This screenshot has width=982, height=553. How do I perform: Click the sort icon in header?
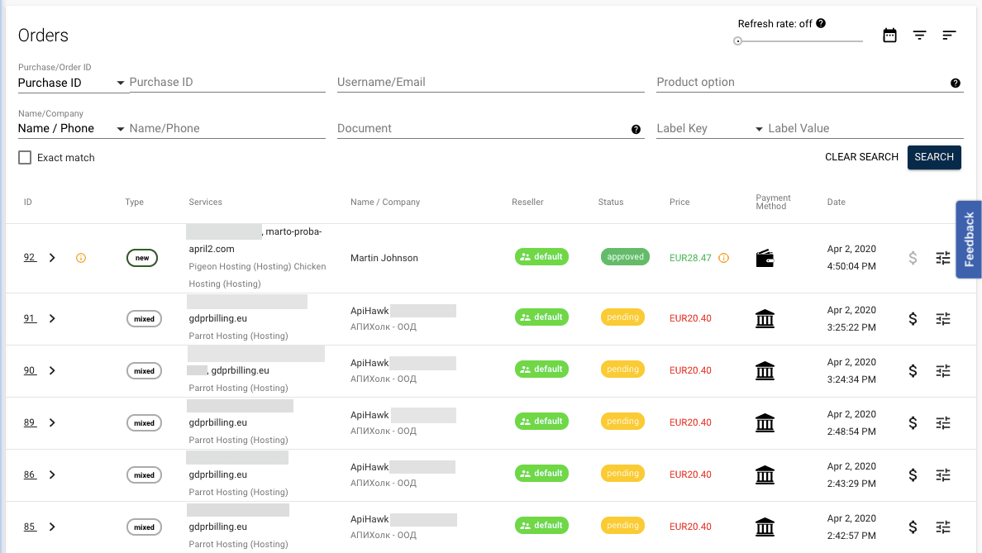tap(949, 36)
